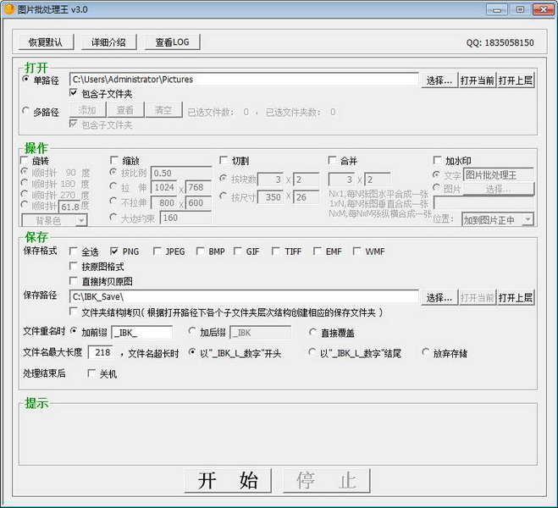This screenshot has width=558, height=508.
Task: Enable the 加水印 watermark checkbox
Action: 438,160
